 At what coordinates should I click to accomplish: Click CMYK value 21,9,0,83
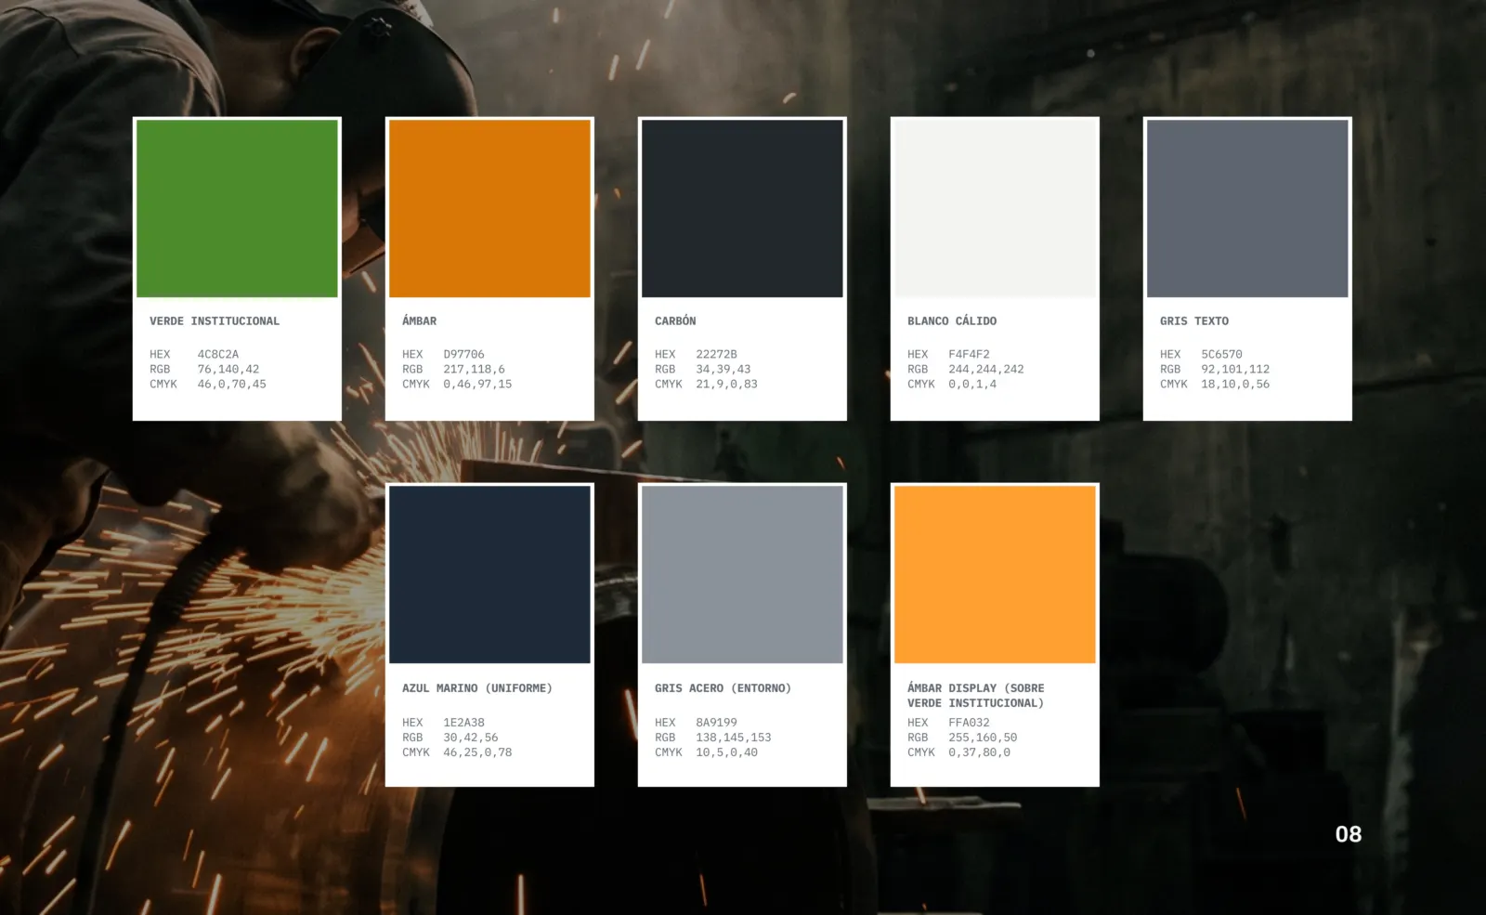tap(726, 384)
